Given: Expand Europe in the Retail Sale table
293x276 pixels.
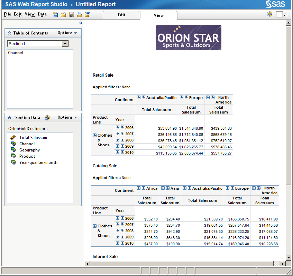Looking at the screenshot, I should 182,98.
